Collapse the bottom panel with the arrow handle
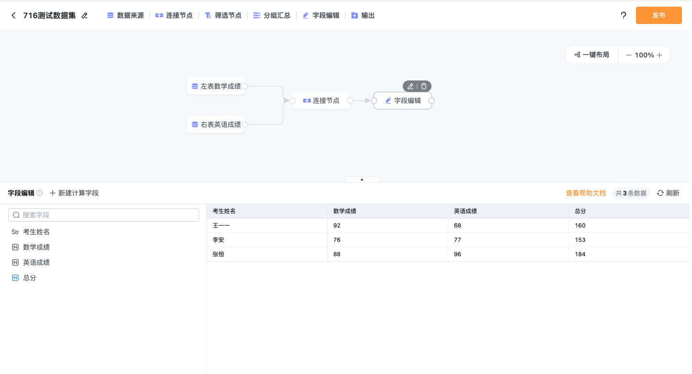Image resolution: width=692 pixels, height=374 pixels. (x=362, y=180)
